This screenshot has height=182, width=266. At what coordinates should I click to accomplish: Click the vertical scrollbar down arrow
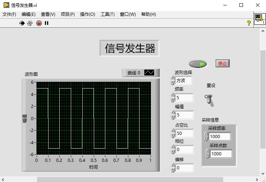(x=263, y=174)
